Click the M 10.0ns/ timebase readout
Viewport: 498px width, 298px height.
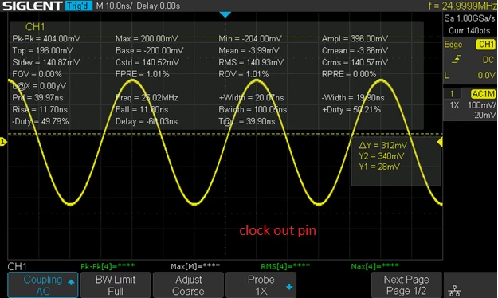(114, 6)
